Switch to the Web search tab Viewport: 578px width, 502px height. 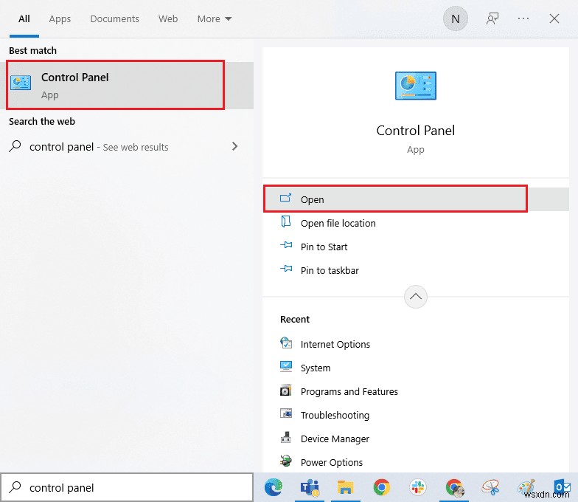(x=168, y=19)
